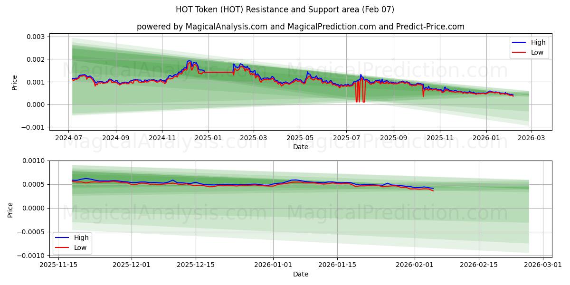The height and width of the screenshot is (285, 570).
Task: Click the '0.0010' y-axis tick value
Action: coord(34,161)
